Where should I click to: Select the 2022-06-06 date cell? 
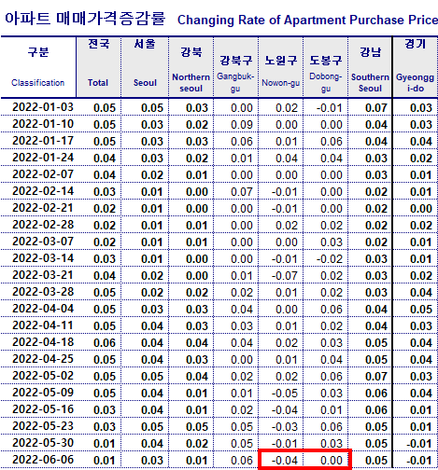point(43,460)
